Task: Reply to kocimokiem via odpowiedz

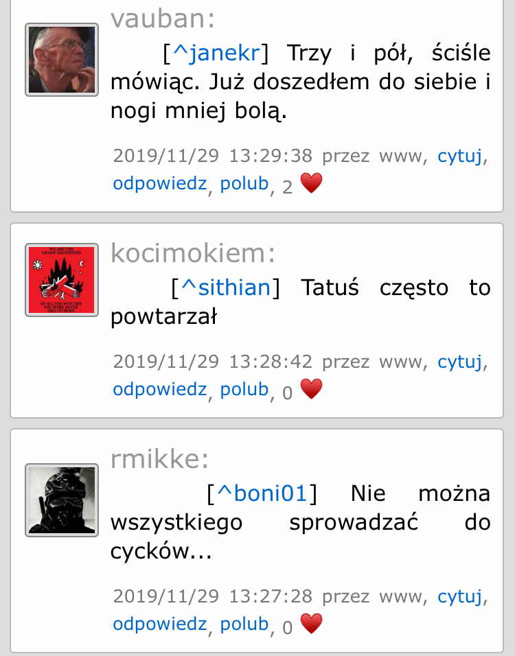Action: coord(160,390)
